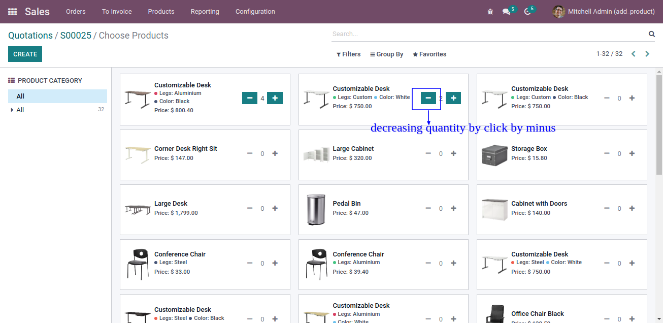Click plus for Pedal Bin
The image size is (663, 323).
pos(453,208)
